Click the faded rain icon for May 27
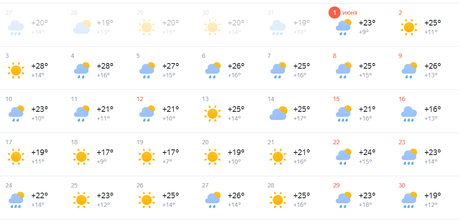This screenshot has width=464, height=222. (x=16, y=28)
